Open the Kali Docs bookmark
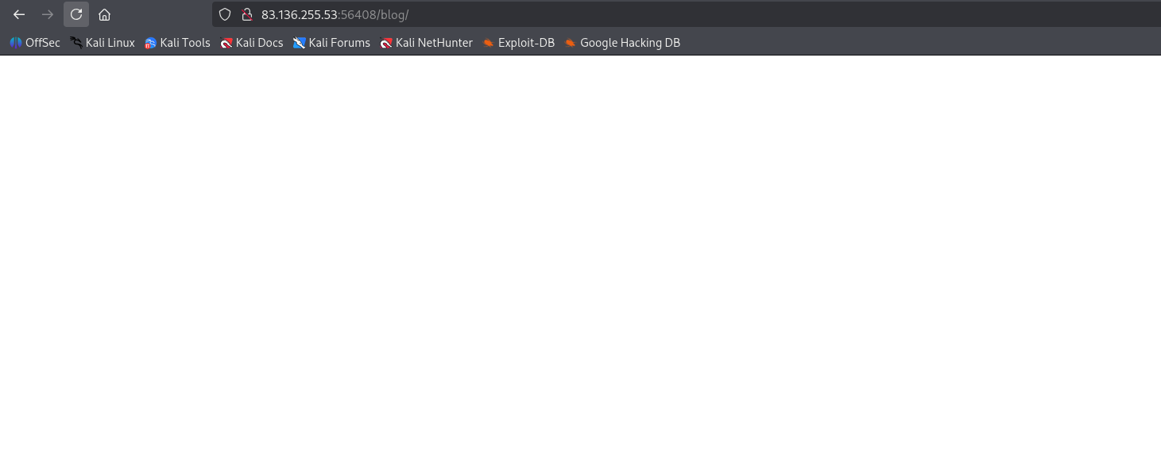Screen dimensions: 1161x464 [252, 43]
